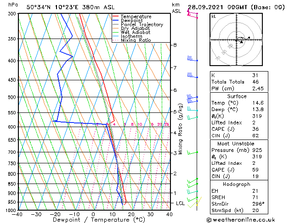Click the Surface CIN value 62
The image size is (289, 223).
click(255, 136)
